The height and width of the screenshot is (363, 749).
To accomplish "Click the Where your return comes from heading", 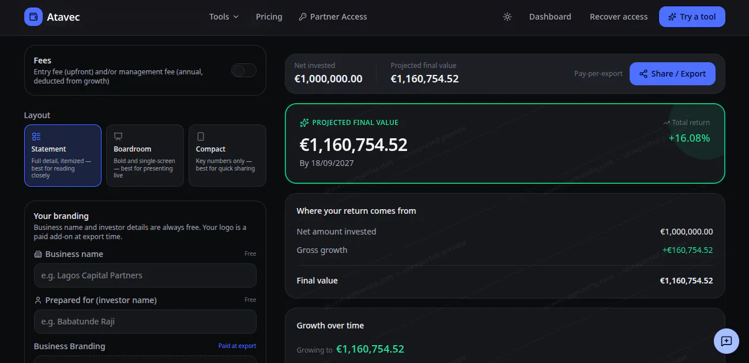I will click(x=356, y=211).
